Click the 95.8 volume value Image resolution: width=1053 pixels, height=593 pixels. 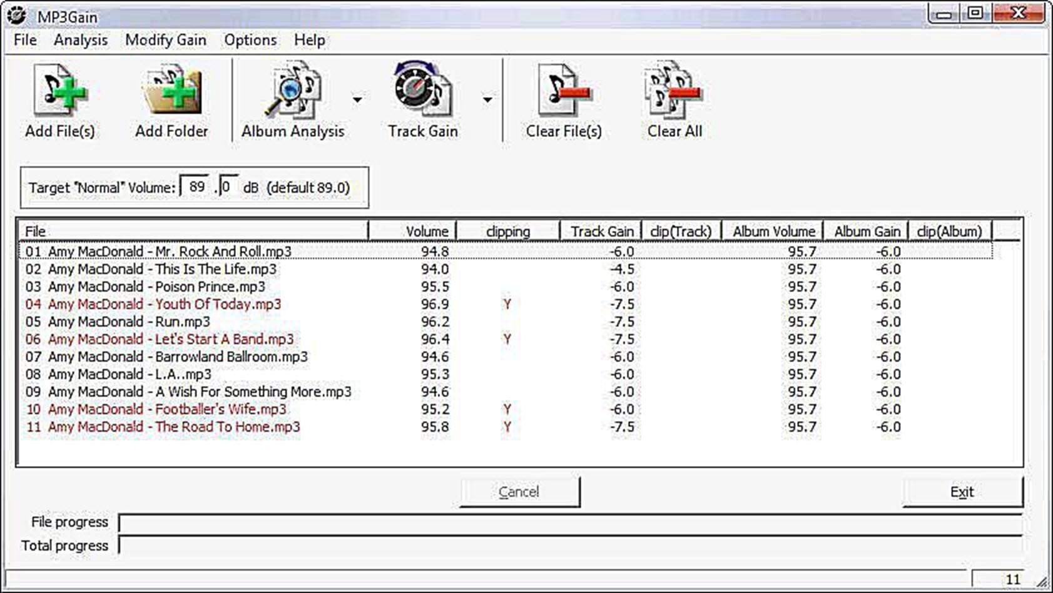435,427
